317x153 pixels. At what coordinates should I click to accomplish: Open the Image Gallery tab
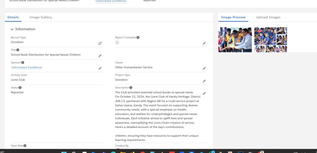tap(41, 17)
